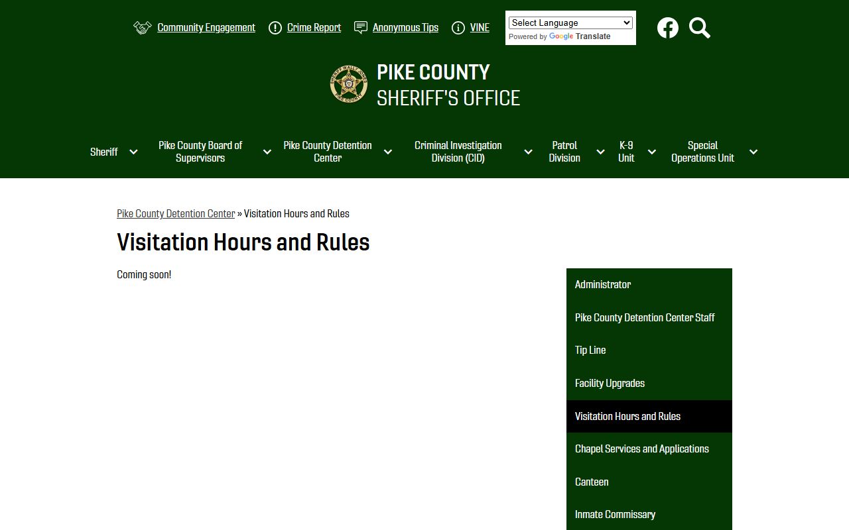The height and width of the screenshot is (530, 849).
Task: Click the VINE info icon
Action: (458, 28)
